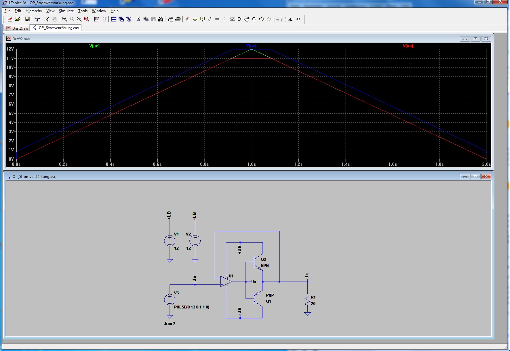Save the file with the floppy disk icon
This screenshot has width=510, height=351.
pyautogui.click(x=27, y=19)
